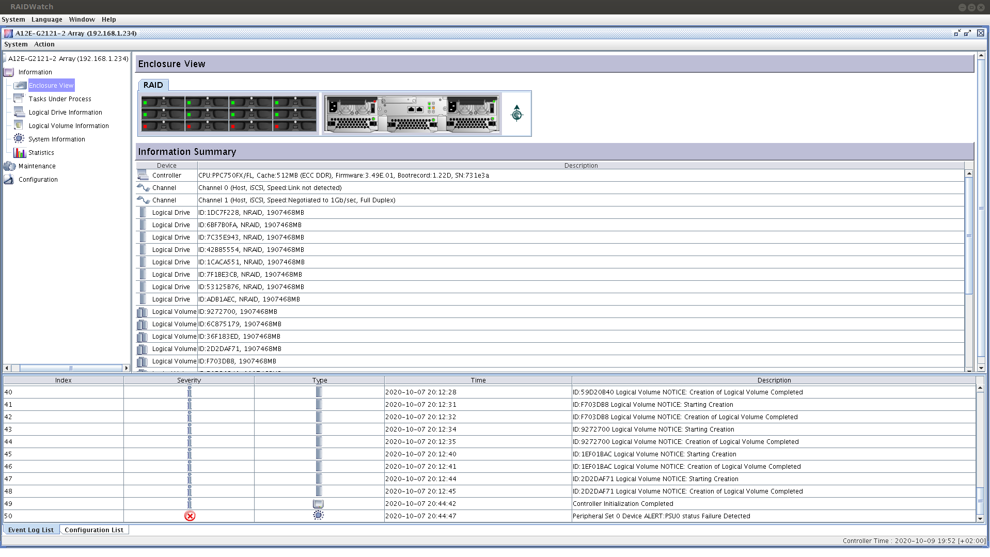Select Logical Drive Information in tree
The image size is (990, 557).
(x=66, y=113)
